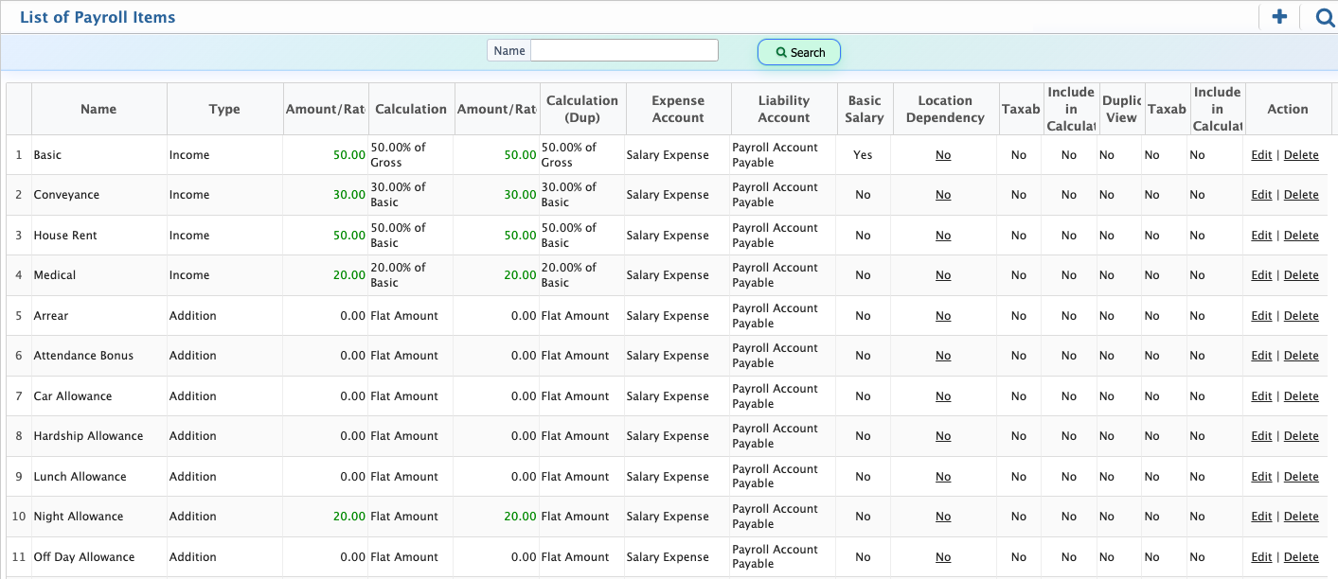Click the Basic Salary column header
The width and height of the screenshot is (1338, 579).
click(864, 109)
